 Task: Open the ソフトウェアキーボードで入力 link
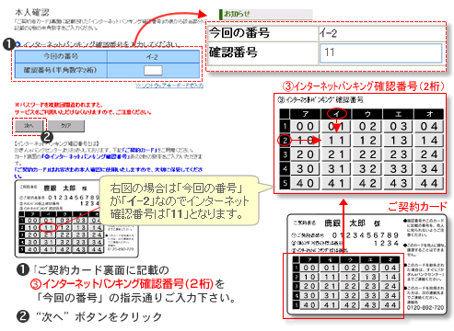click(169, 86)
